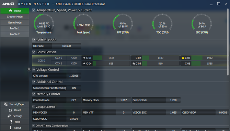Image resolution: width=230 pixels, height=131 pixels.
Task: Click the C 01 core speed bar
Action: tap(111, 58)
